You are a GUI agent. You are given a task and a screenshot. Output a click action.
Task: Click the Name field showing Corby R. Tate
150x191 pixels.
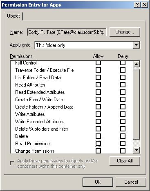(x=67, y=32)
